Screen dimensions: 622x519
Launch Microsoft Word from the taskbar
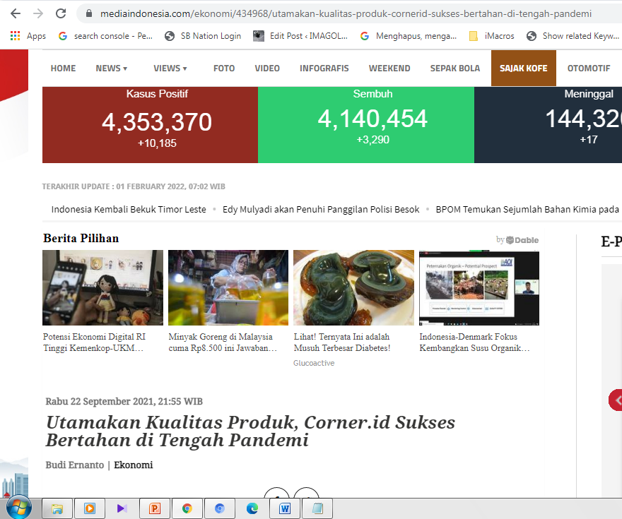tap(285, 508)
